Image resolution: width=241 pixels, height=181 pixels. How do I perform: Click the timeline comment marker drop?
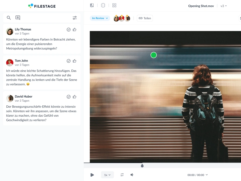pos(142,166)
